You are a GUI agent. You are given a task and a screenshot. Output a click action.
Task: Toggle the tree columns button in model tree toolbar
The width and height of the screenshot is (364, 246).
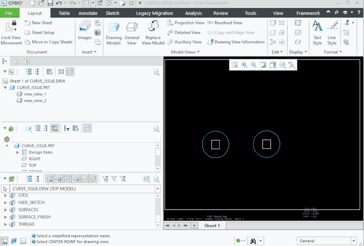pyautogui.click(x=55, y=128)
